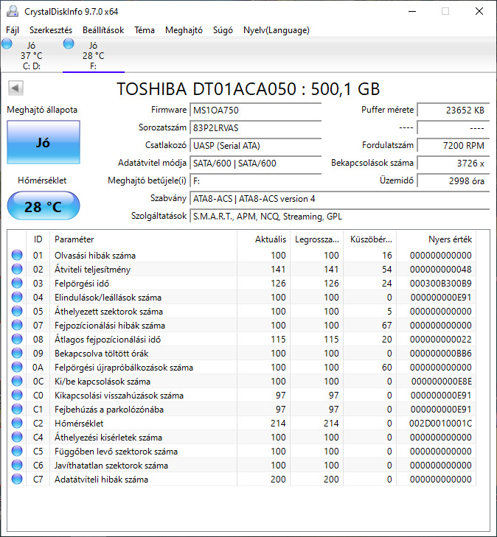Click status orb for Átlagos fejpozícionálási idő

point(17,339)
